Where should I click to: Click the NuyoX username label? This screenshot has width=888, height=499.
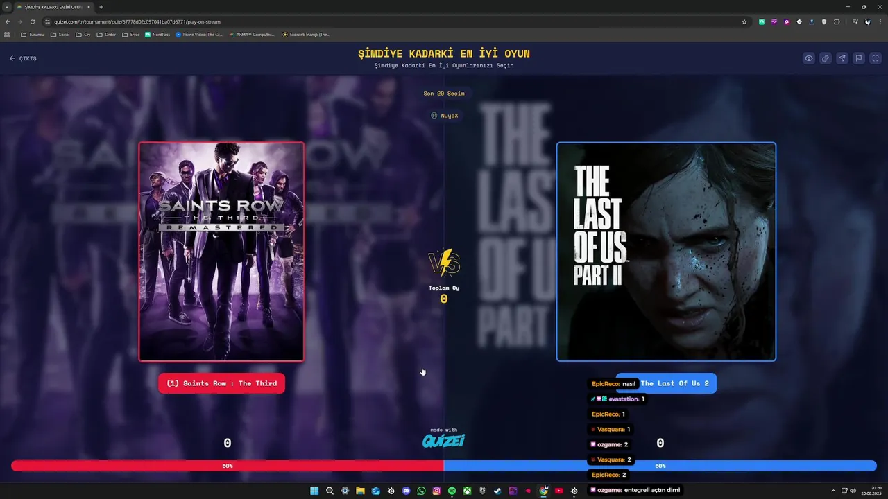point(445,116)
